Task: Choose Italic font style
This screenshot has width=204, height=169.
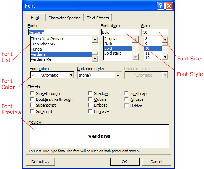Action: click(118, 44)
